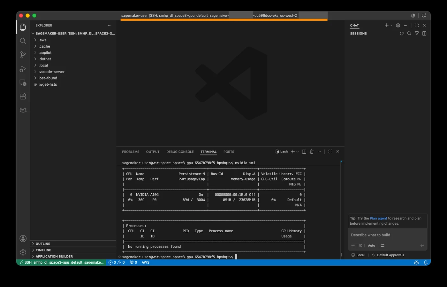Open the Explorer view in the activity bar

pos(23,27)
